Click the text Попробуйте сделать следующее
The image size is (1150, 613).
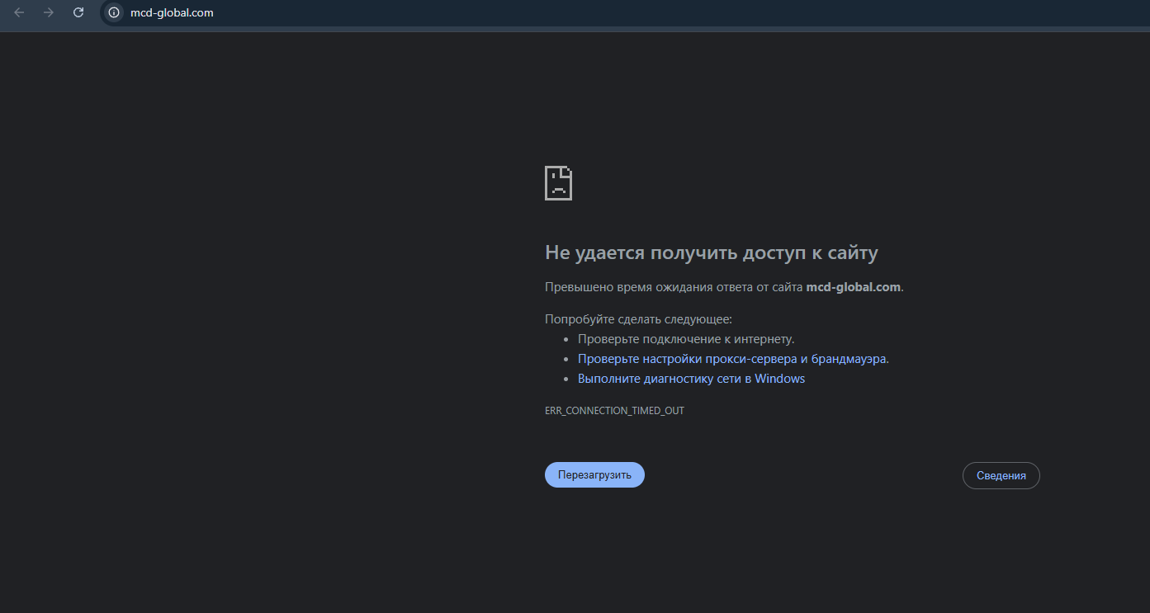[638, 319]
